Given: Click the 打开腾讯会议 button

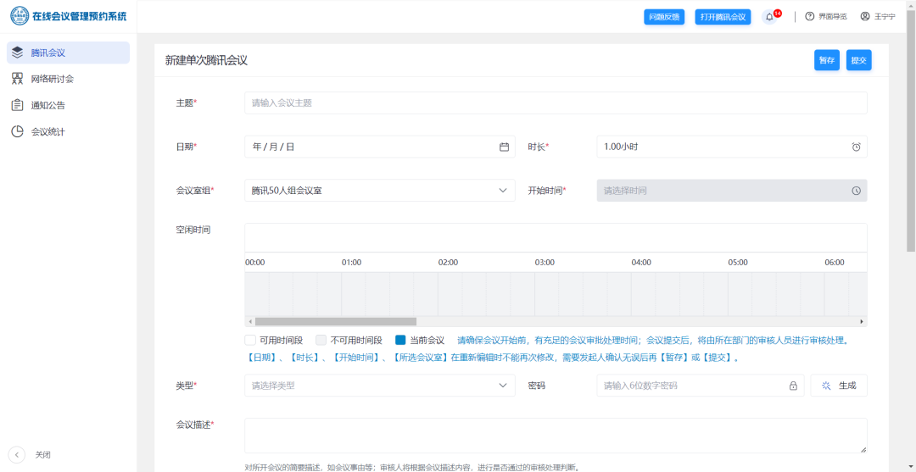Looking at the screenshot, I should pyautogui.click(x=723, y=17).
